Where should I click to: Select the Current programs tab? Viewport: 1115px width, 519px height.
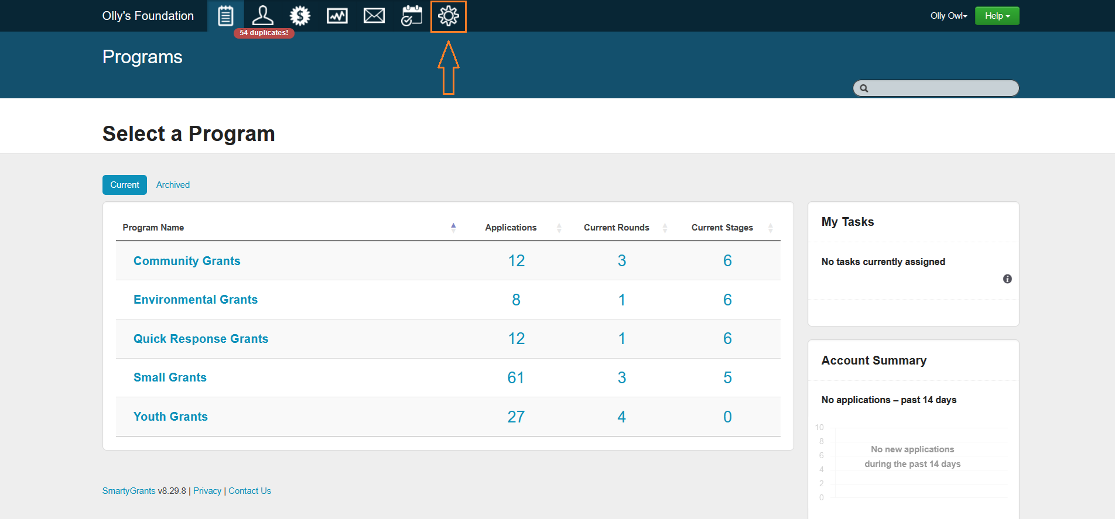[x=125, y=185]
